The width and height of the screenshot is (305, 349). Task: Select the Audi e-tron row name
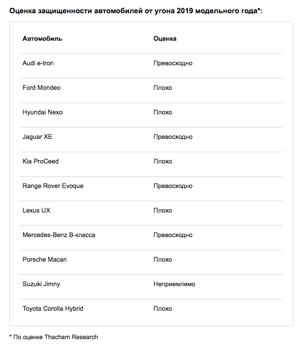point(38,63)
